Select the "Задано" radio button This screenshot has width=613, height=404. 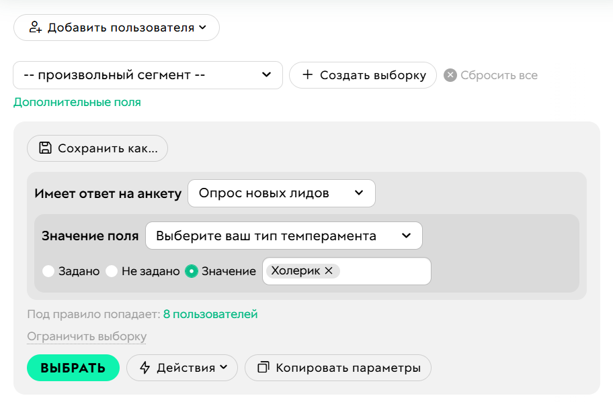(48, 271)
